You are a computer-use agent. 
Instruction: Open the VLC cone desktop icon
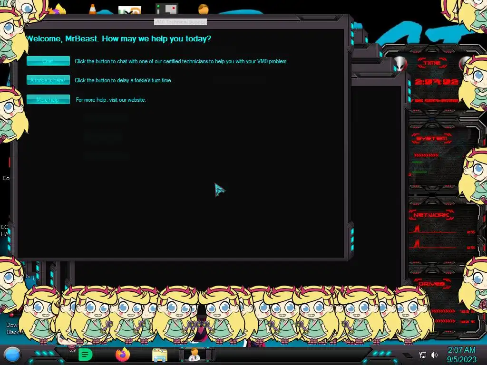point(92,9)
